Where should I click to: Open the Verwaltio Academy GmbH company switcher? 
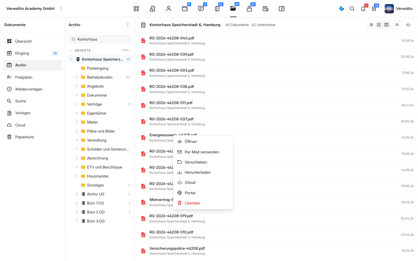pyautogui.click(x=35, y=9)
